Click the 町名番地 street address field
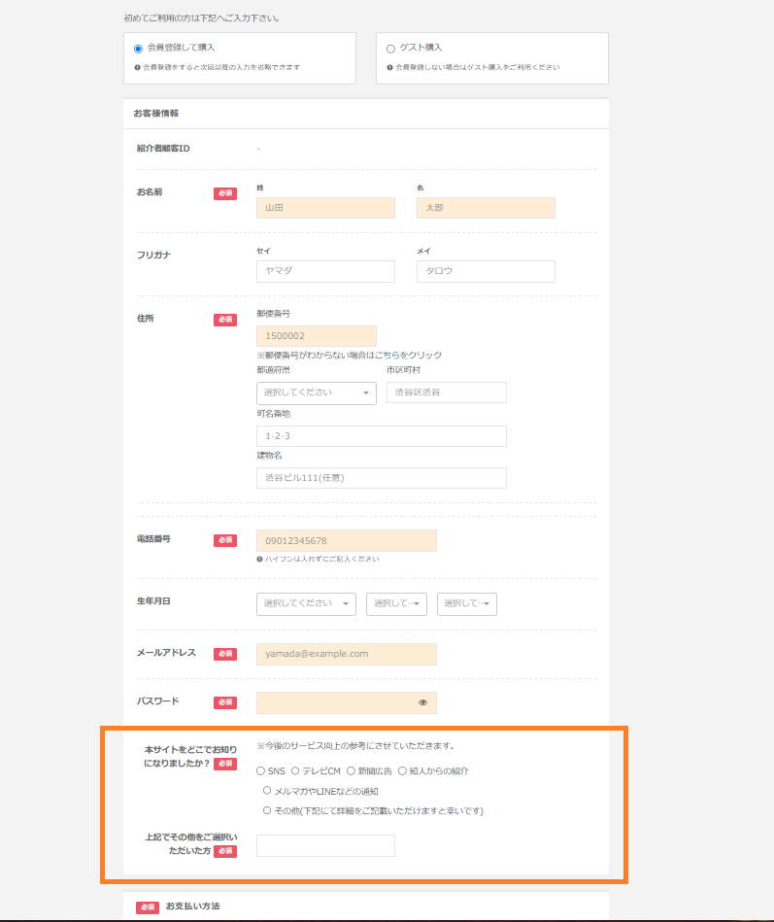774x922 pixels. 382,436
